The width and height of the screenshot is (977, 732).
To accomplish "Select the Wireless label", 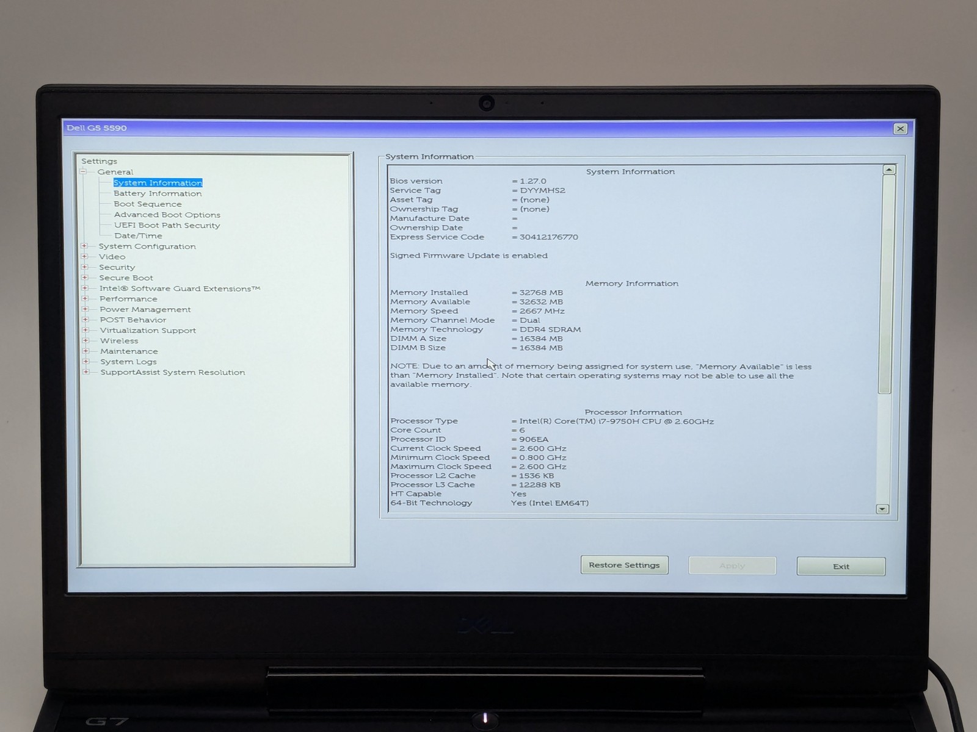I will [119, 341].
